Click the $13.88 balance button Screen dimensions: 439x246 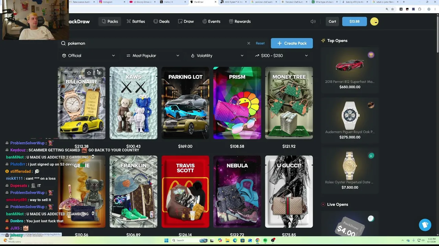click(x=355, y=22)
